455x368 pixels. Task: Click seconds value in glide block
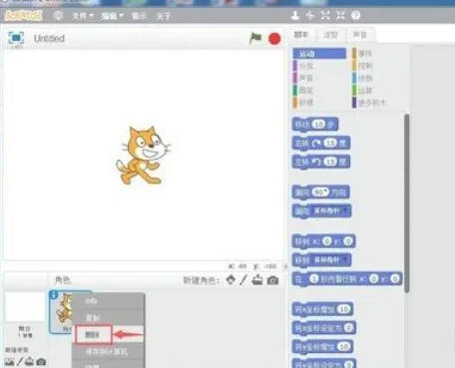(314, 279)
